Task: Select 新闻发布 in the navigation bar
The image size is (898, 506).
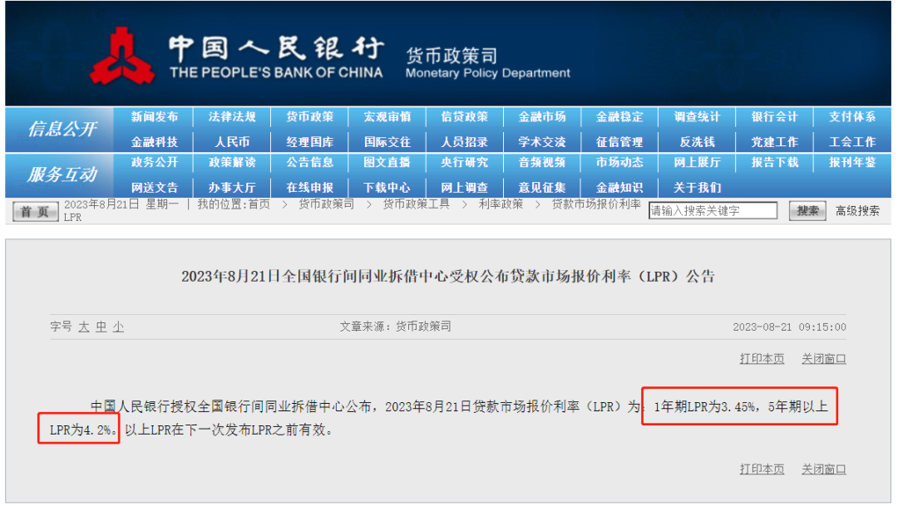Action: [155, 117]
